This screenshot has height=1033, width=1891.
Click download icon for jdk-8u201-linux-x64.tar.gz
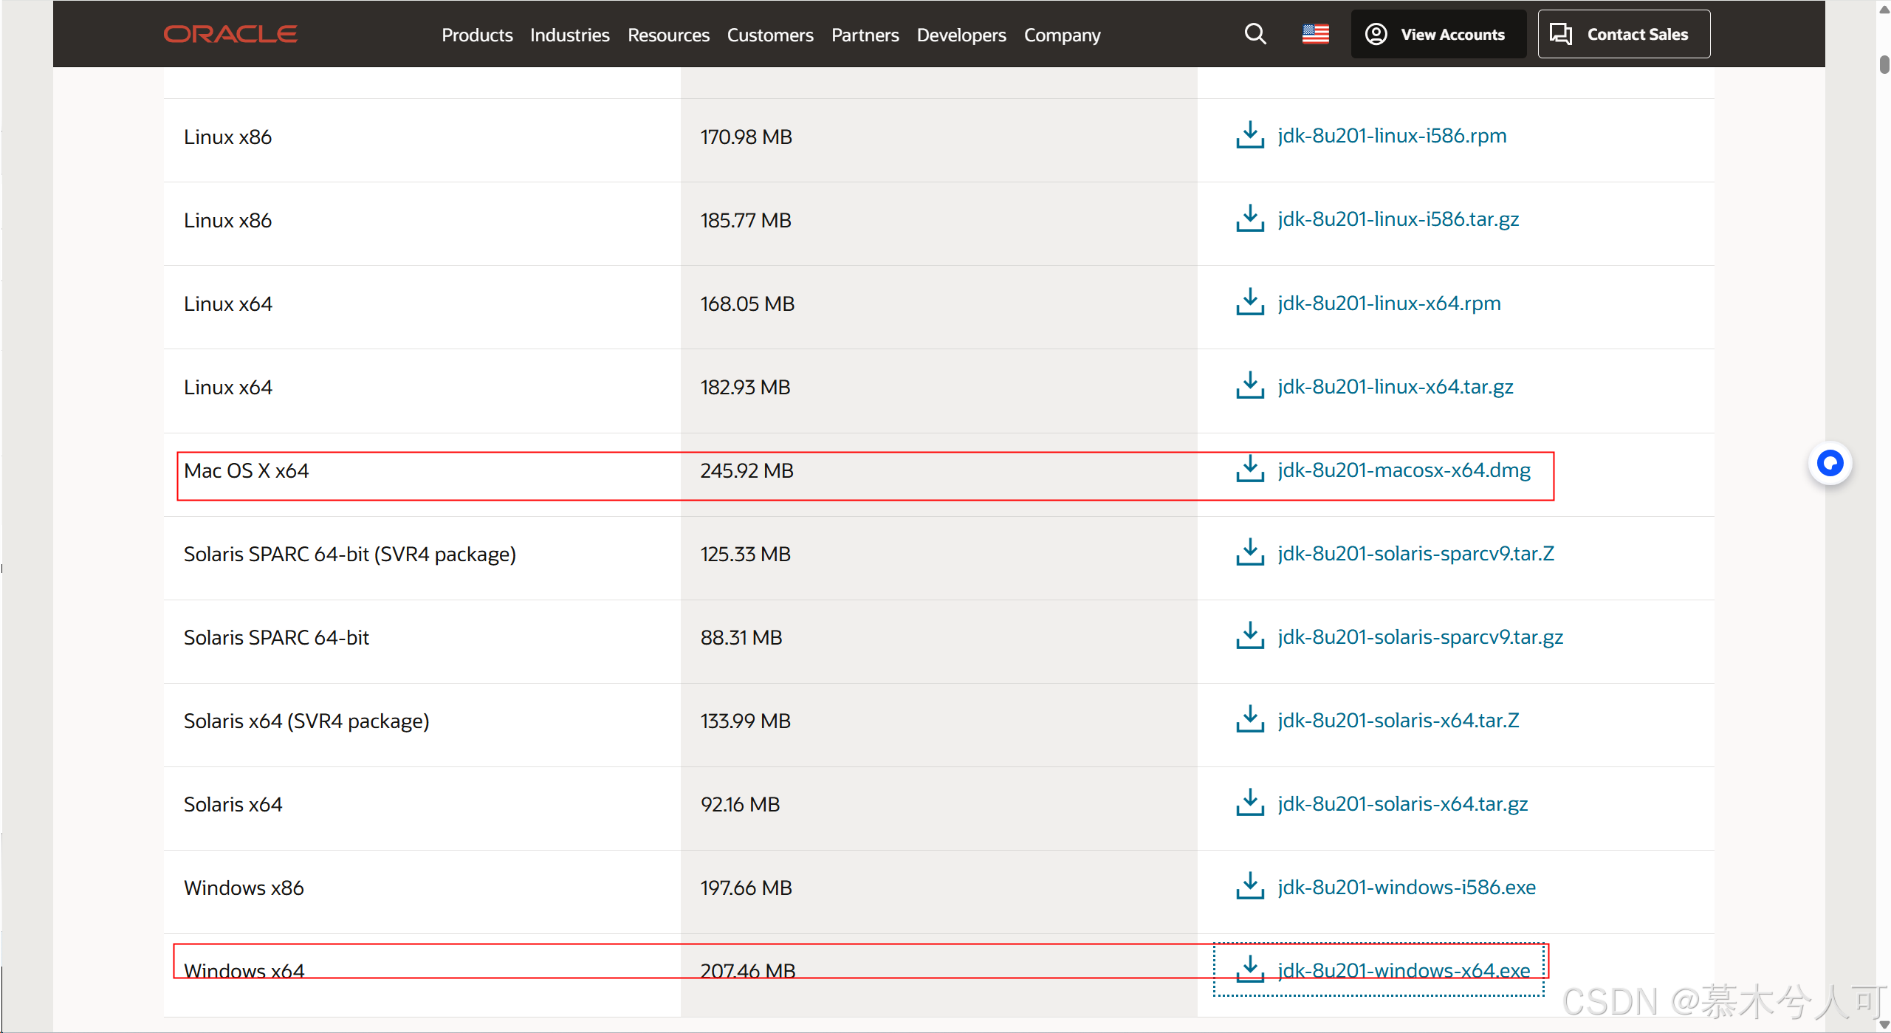click(x=1250, y=386)
